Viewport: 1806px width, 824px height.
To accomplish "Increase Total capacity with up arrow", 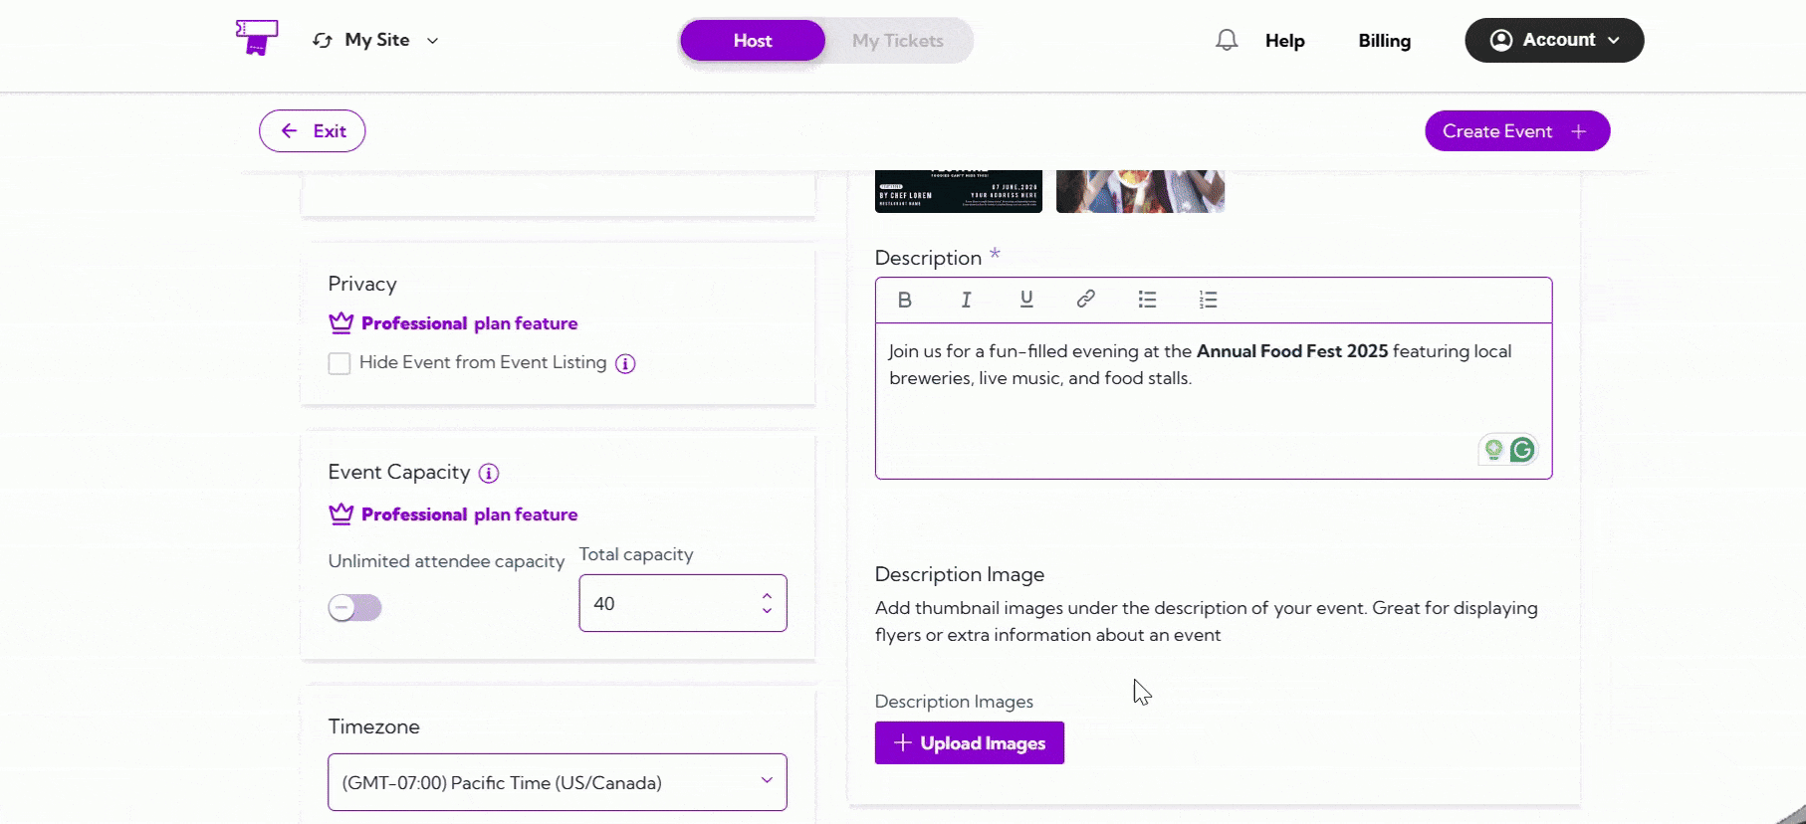I will pos(767,596).
